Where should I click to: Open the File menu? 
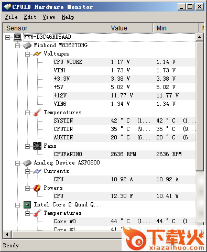tap(12, 17)
